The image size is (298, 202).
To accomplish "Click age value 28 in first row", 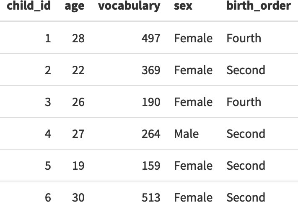I will (x=78, y=39).
